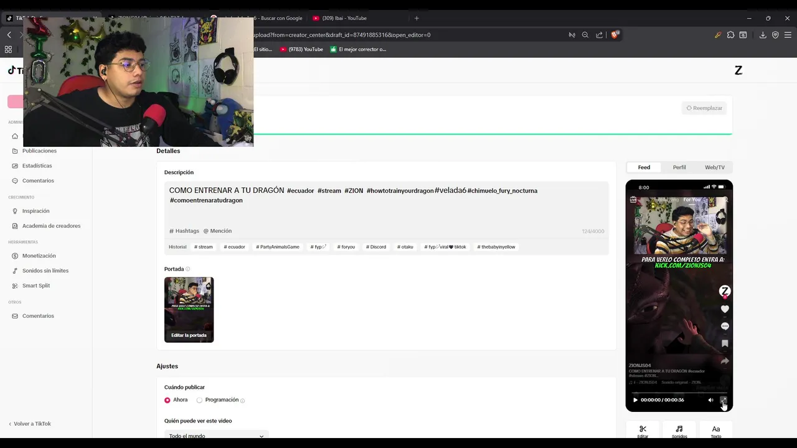This screenshot has width=797, height=448.
Task: Click the music note icon for Sonidos sin límites
Action: (x=16, y=271)
